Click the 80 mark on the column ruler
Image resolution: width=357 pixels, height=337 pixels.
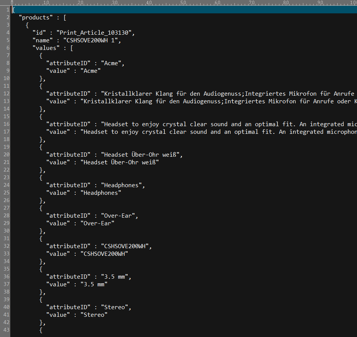(x=286, y=3)
